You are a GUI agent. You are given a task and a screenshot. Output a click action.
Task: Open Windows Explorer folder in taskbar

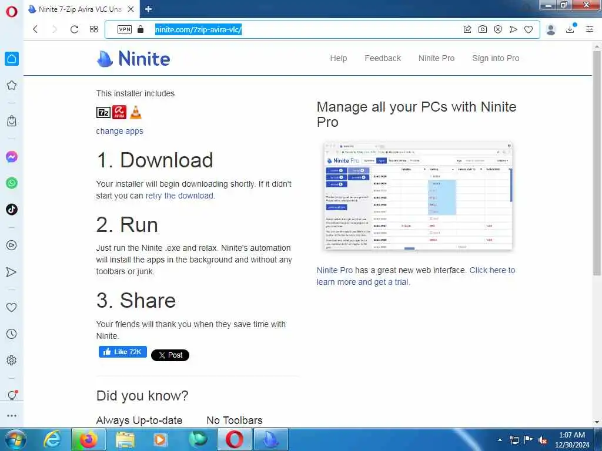tap(125, 439)
